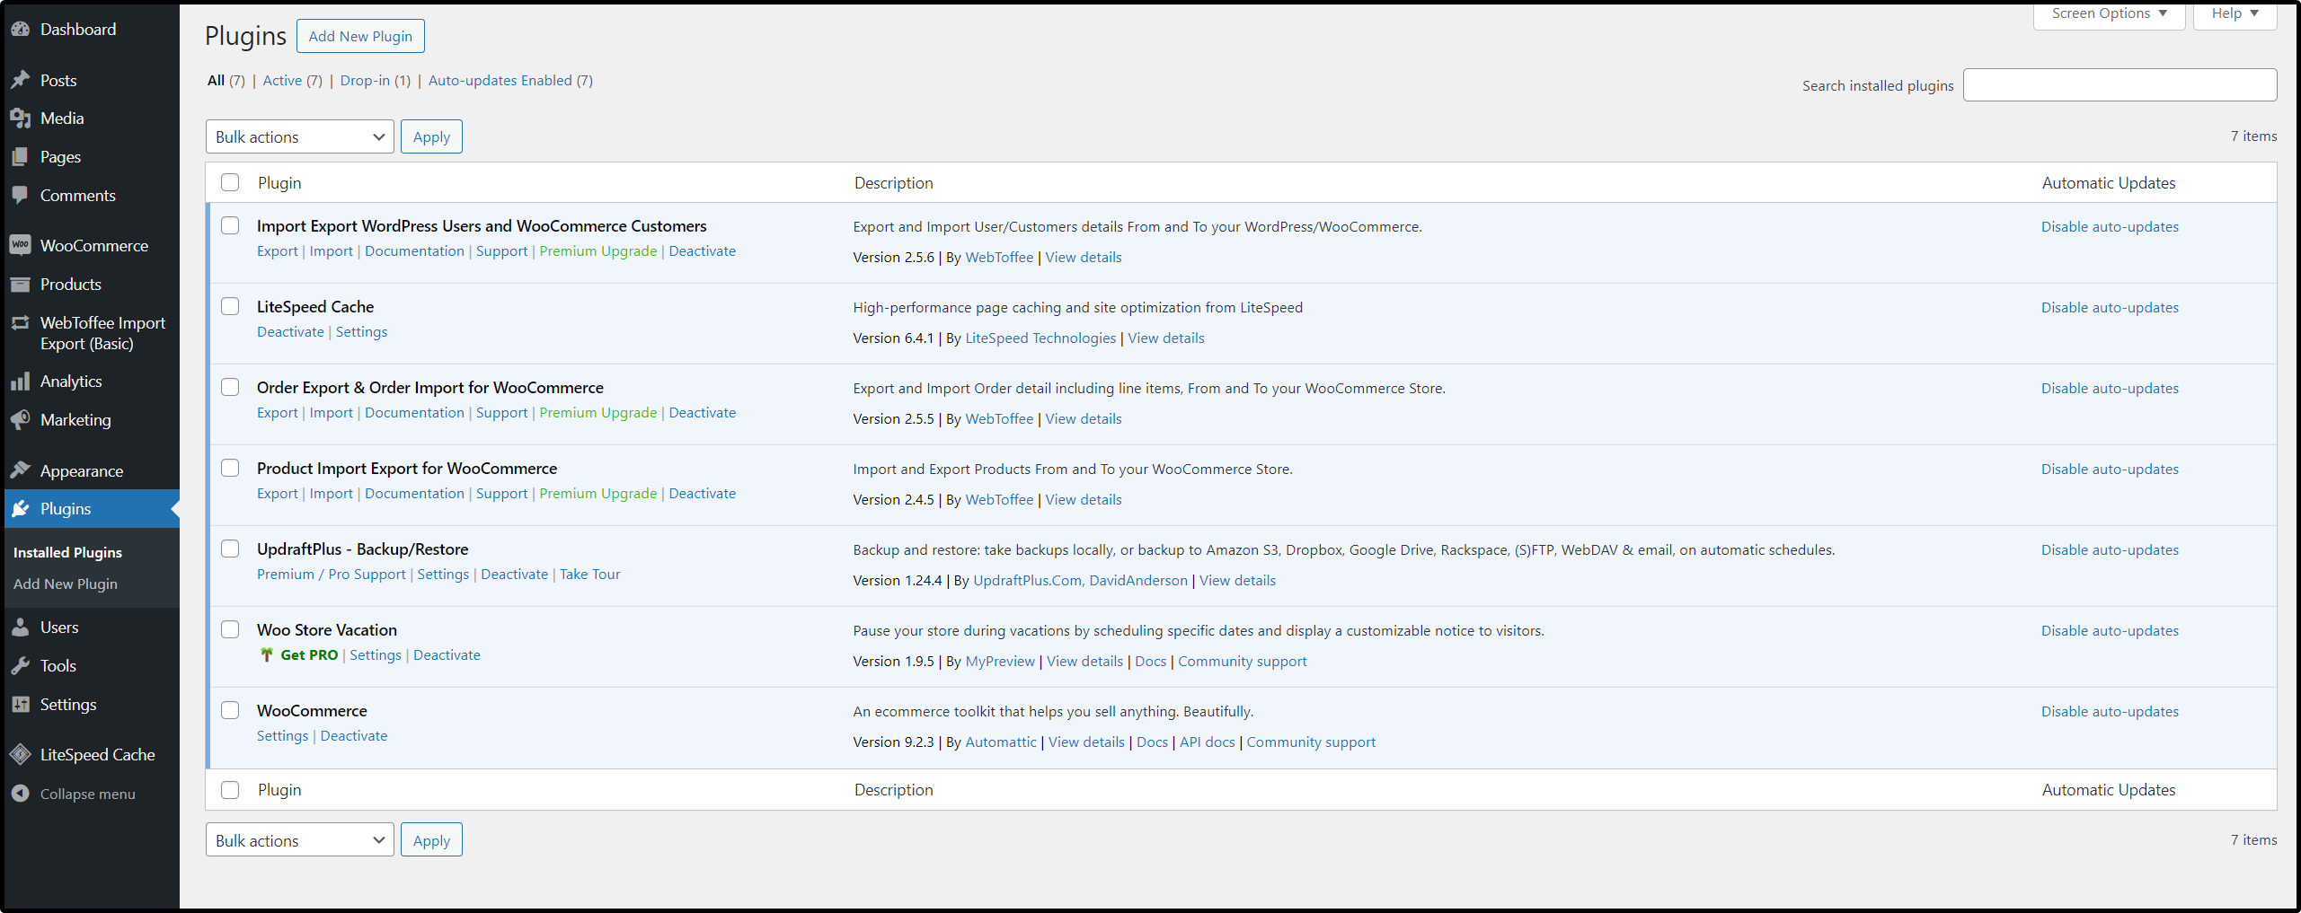Click the Automattic author link
The width and height of the screenshot is (2301, 913).
pyautogui.click(x=1001, y=742)
